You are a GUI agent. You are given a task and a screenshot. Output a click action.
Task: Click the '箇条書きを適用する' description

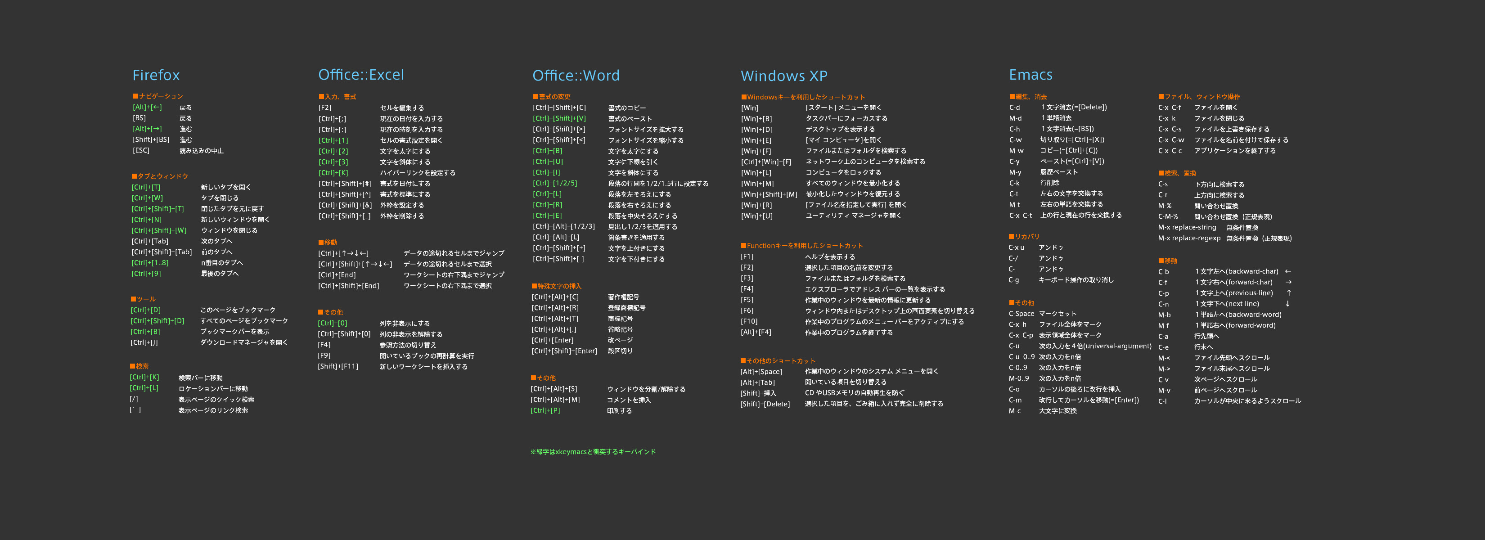tap(636, 238)
